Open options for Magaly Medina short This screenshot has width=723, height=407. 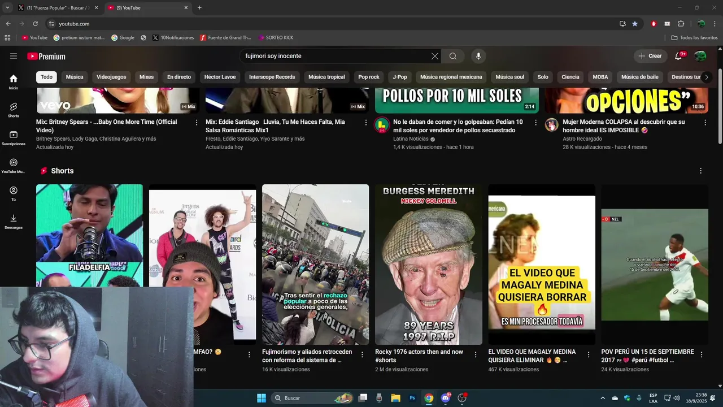click(x=589, y=354)
